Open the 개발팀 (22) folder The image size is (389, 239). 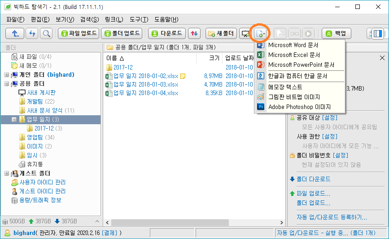tap(37, 101)
